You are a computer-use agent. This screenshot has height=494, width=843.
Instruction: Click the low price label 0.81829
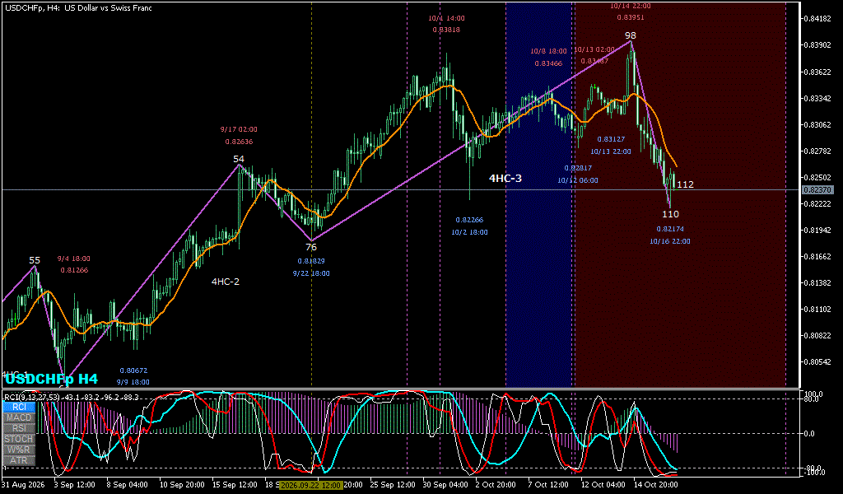[x=311, y=261]
